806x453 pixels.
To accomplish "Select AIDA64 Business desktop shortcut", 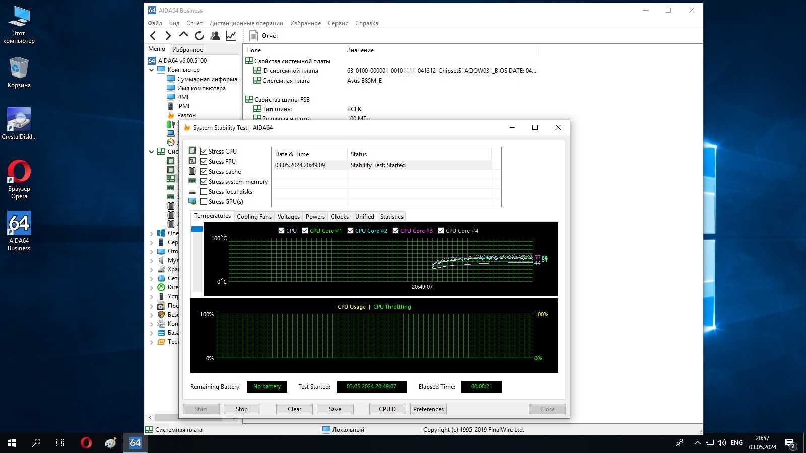I will [x=19, y=232].
